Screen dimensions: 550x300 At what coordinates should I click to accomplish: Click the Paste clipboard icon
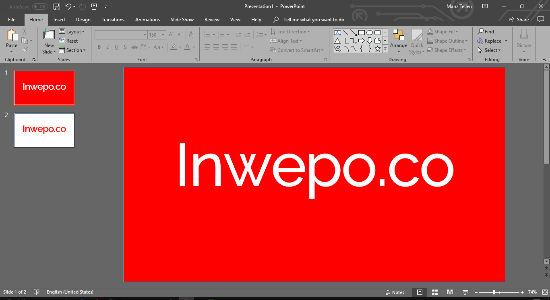point(12,36)
